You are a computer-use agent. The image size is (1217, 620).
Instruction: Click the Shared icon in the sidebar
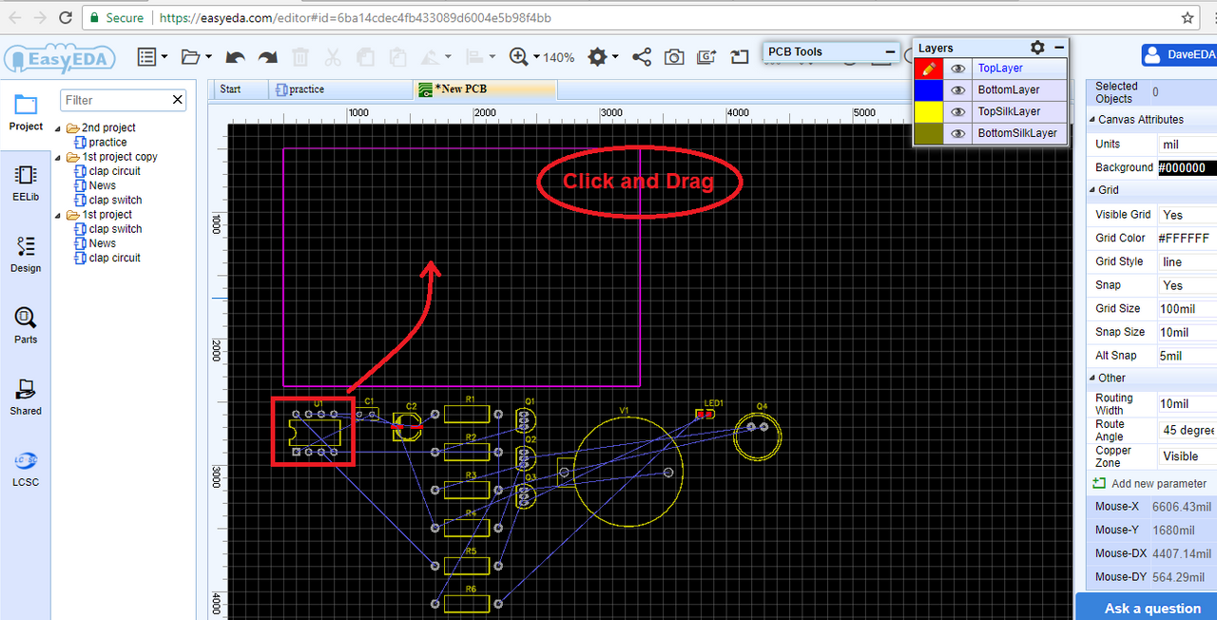point(26,396)
